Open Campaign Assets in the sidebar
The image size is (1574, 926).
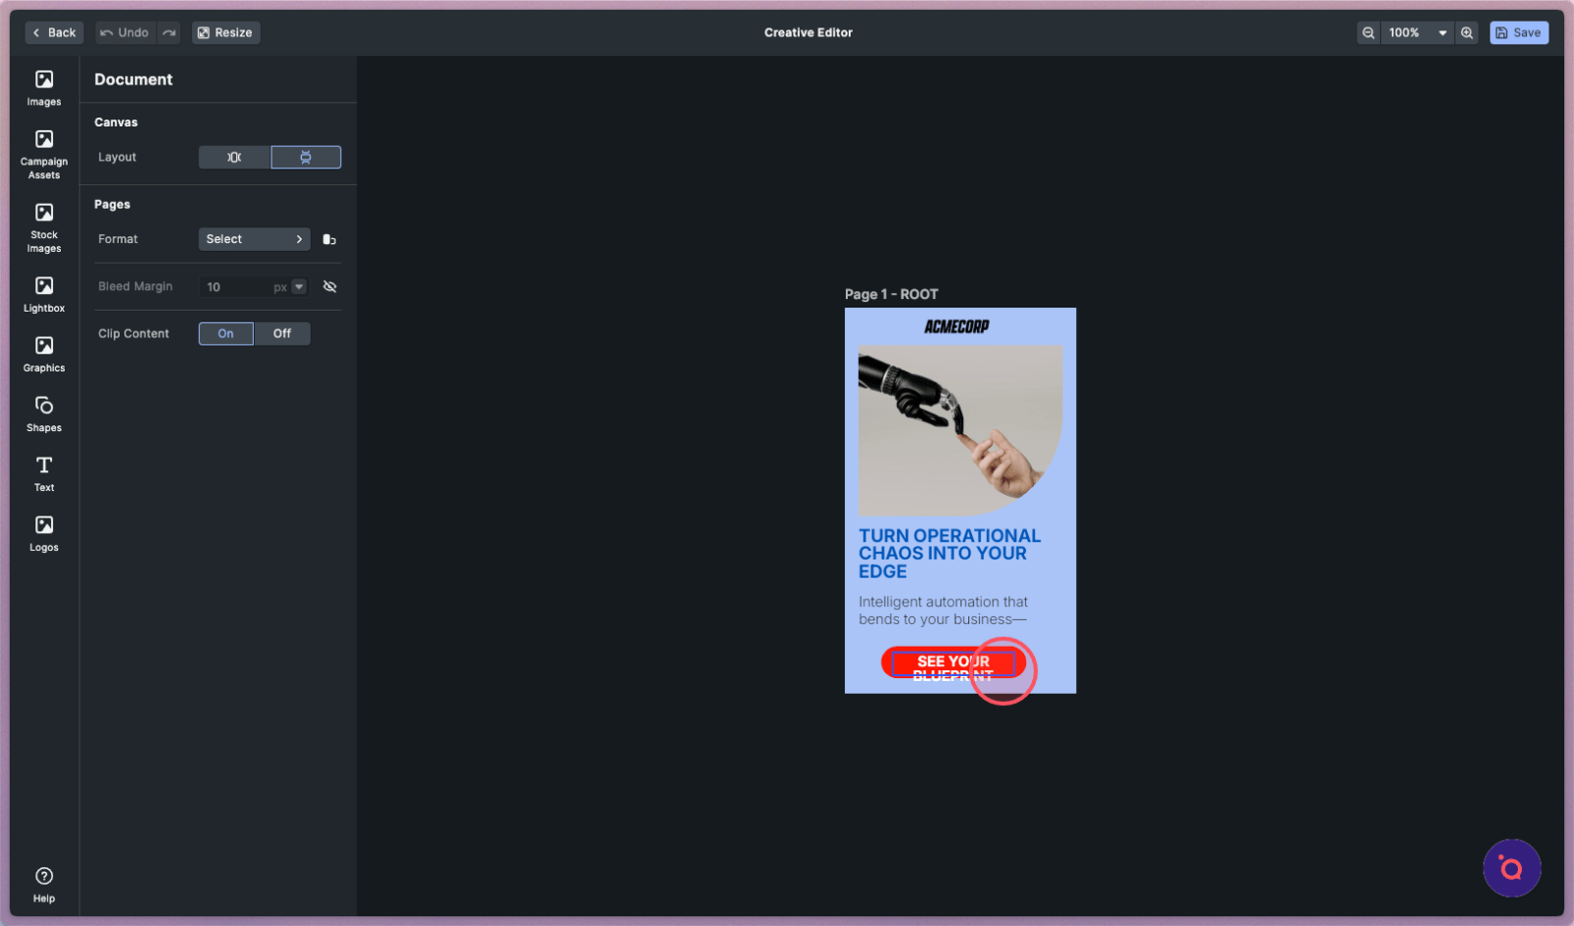pyautogui.click(x=44, y=154)
